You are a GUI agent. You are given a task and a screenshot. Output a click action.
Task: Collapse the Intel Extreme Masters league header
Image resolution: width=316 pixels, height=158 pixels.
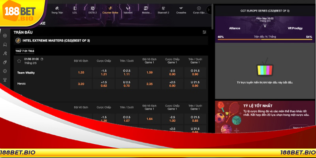111,40
